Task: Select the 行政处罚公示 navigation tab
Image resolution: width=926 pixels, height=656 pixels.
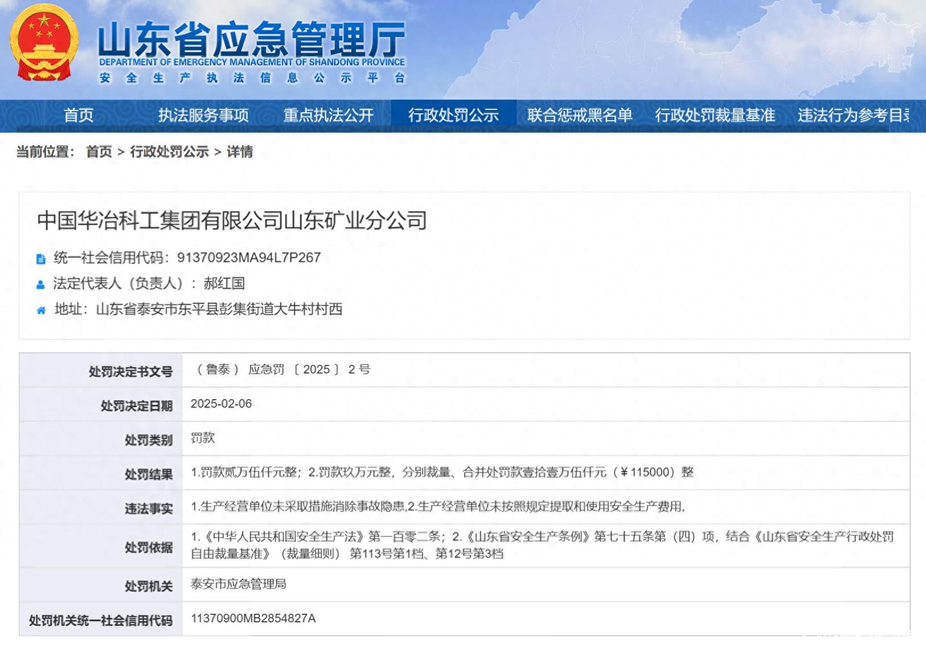Action: tap(453, 115)
